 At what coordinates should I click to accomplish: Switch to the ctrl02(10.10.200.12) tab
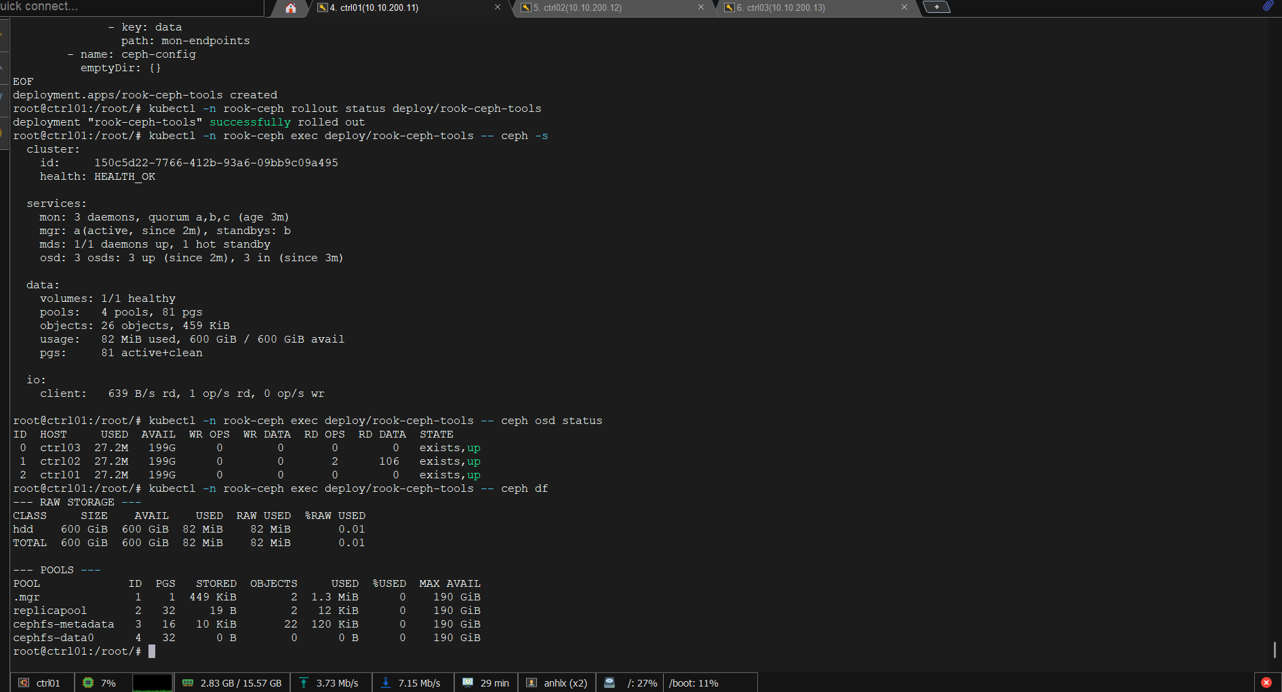tap(612, 7)
